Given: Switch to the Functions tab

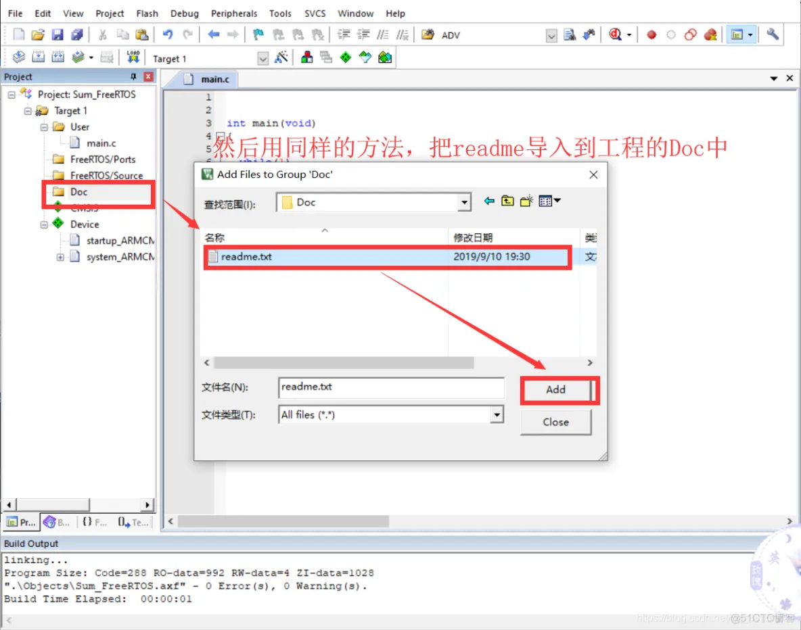Looking at the screenshot, I should [95, 522].
